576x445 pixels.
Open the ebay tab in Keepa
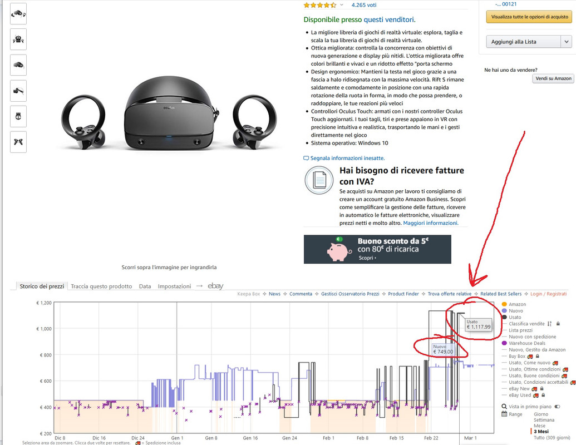(x=215, y=286)
